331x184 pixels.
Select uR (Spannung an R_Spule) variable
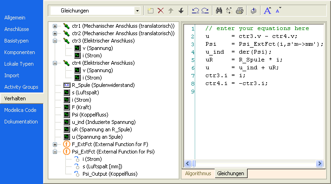click(102, 129)
